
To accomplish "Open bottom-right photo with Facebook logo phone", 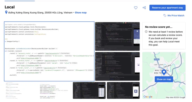I will [123, 90].
